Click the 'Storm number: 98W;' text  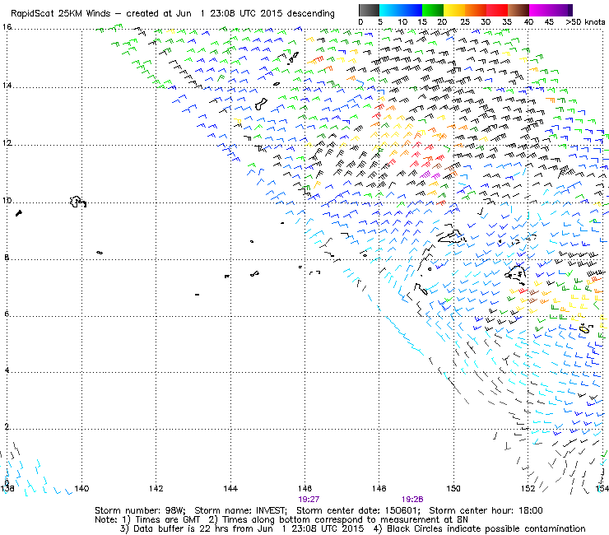pyautogui.click(x=141, y=510)
